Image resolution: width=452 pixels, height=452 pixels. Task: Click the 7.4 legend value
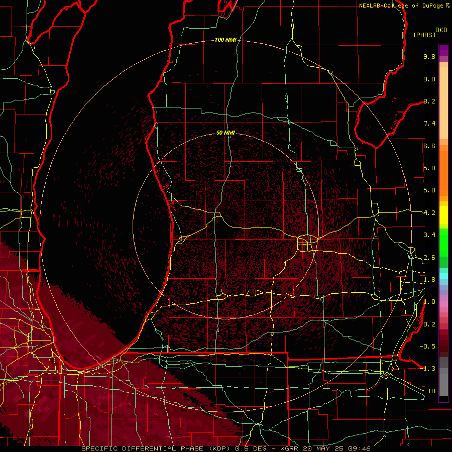click(429, 124)
